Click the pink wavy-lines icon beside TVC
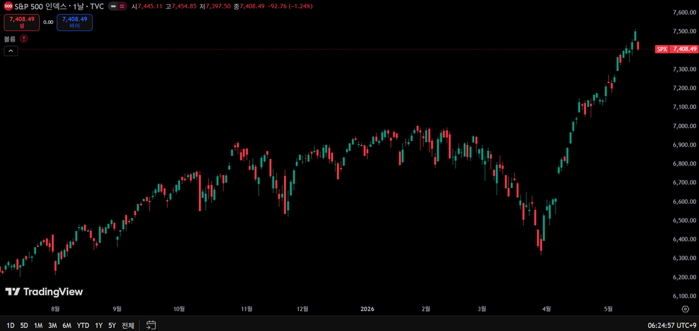Screen dimensions: 699x331 coord(122,6)
